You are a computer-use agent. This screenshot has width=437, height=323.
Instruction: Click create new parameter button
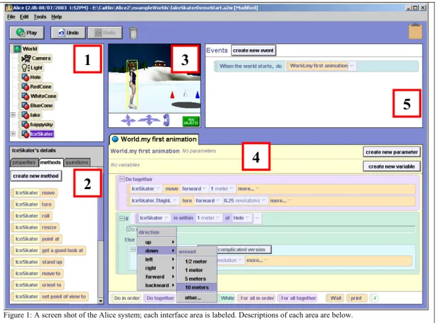392,152
